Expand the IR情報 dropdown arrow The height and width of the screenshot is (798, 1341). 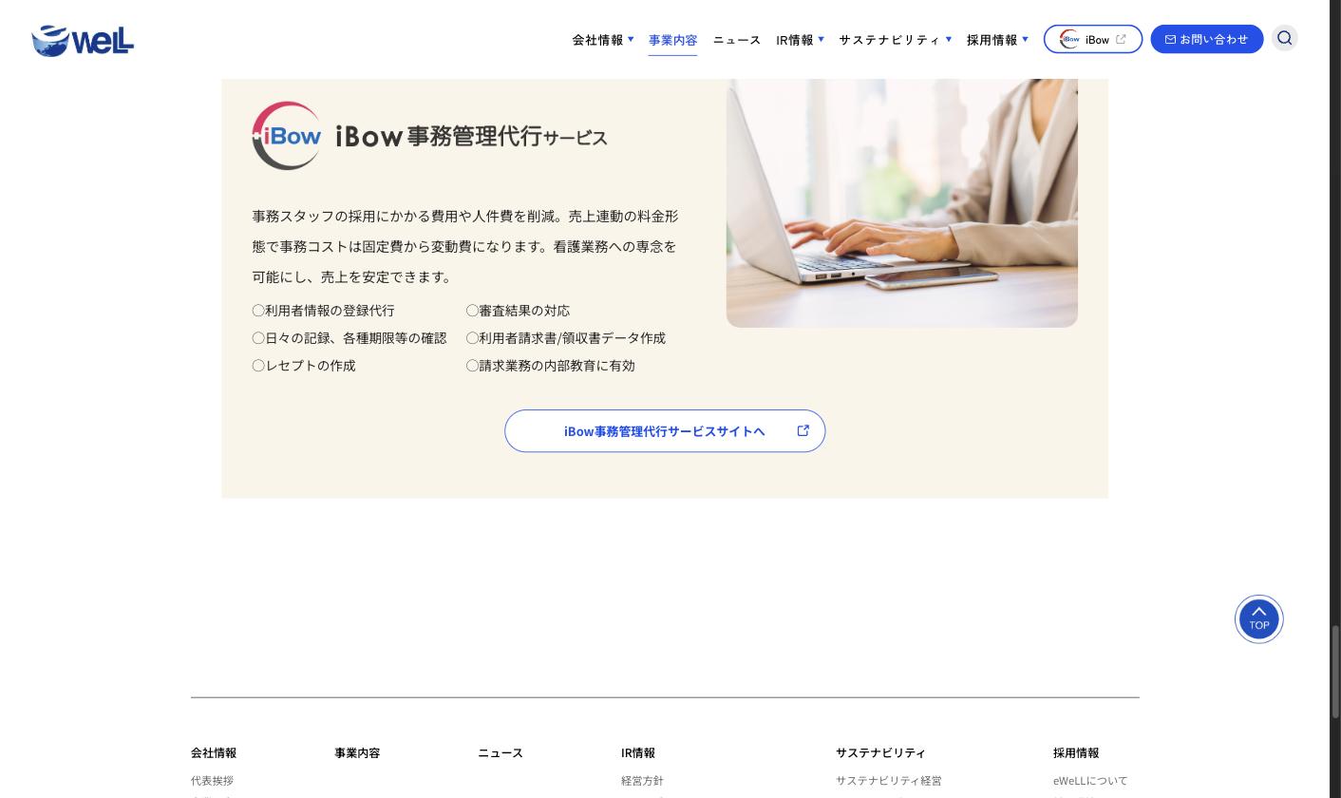click(821, 39)
